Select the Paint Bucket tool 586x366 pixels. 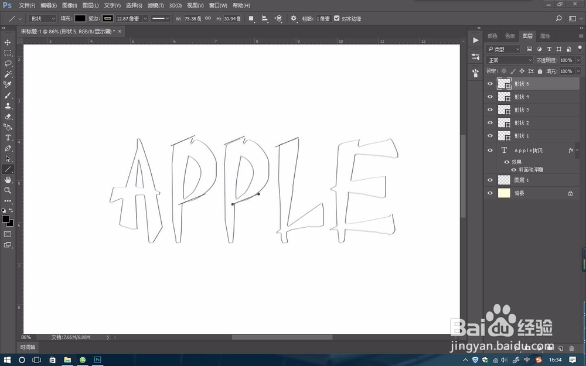click(x=8, y=127)
